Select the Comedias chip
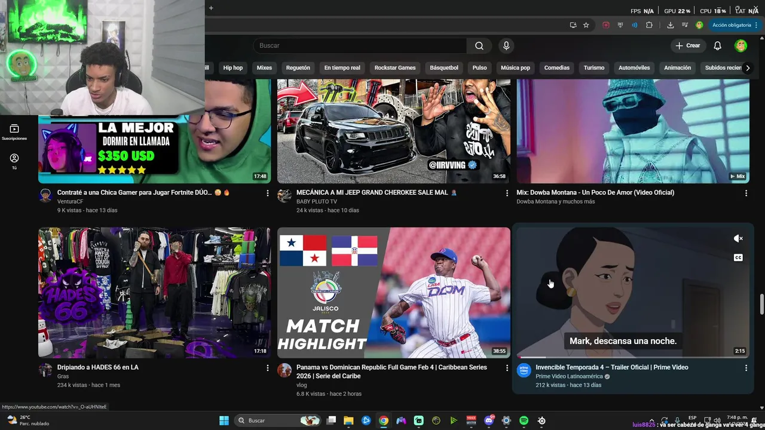This screenshot has width=765, height=430. 557,68
